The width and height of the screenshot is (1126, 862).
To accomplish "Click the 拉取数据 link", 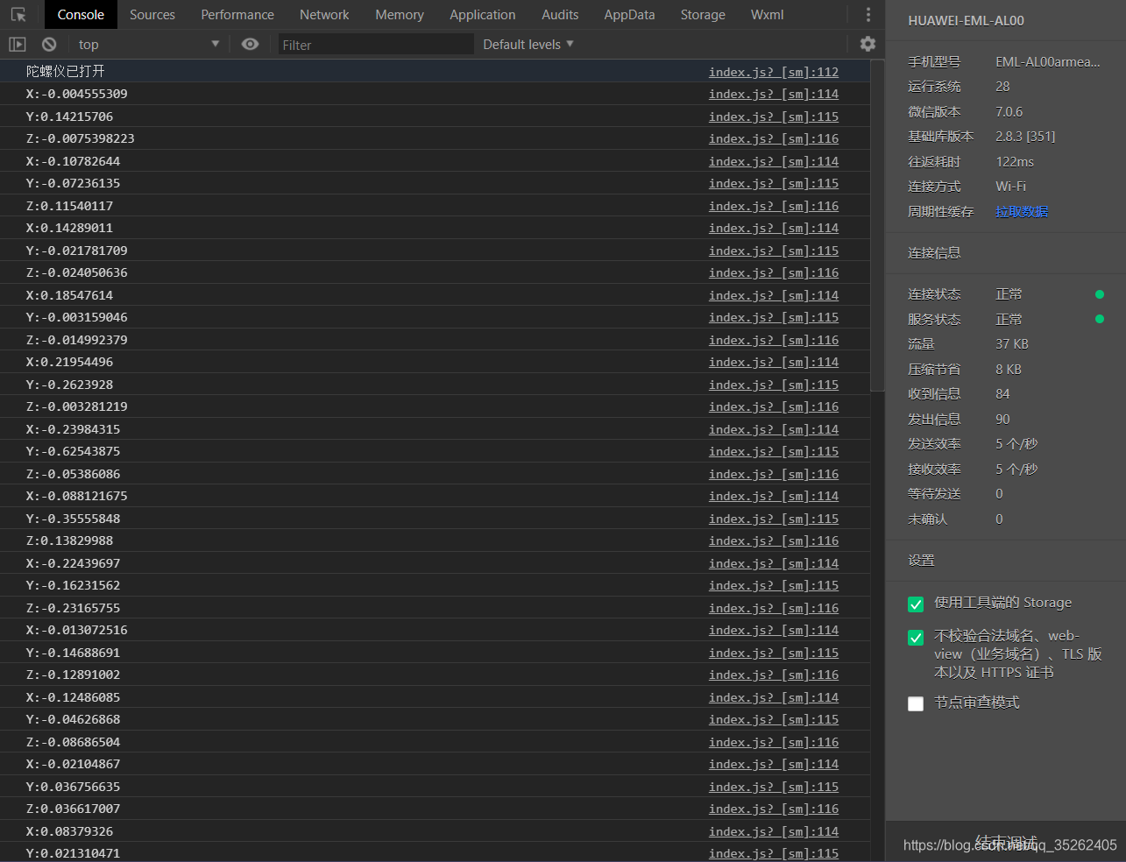I will click(1022, 211).
